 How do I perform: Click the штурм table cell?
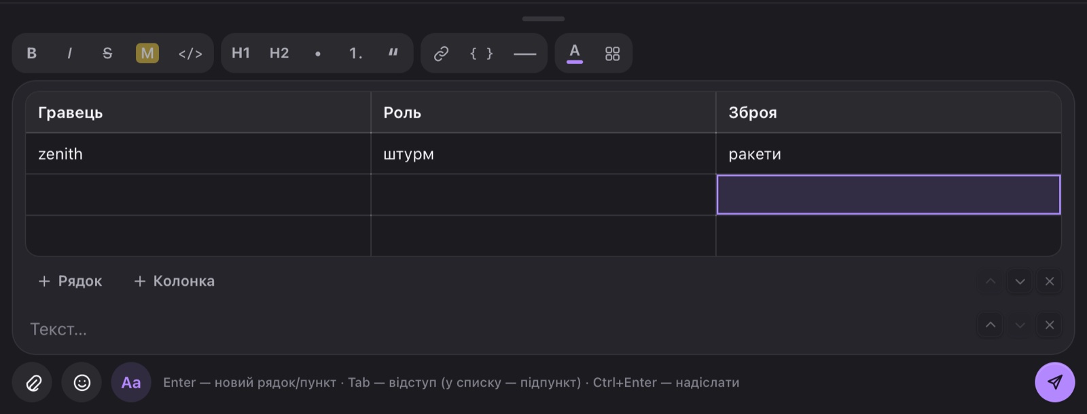pyautogui.click(x=543, y=154)
